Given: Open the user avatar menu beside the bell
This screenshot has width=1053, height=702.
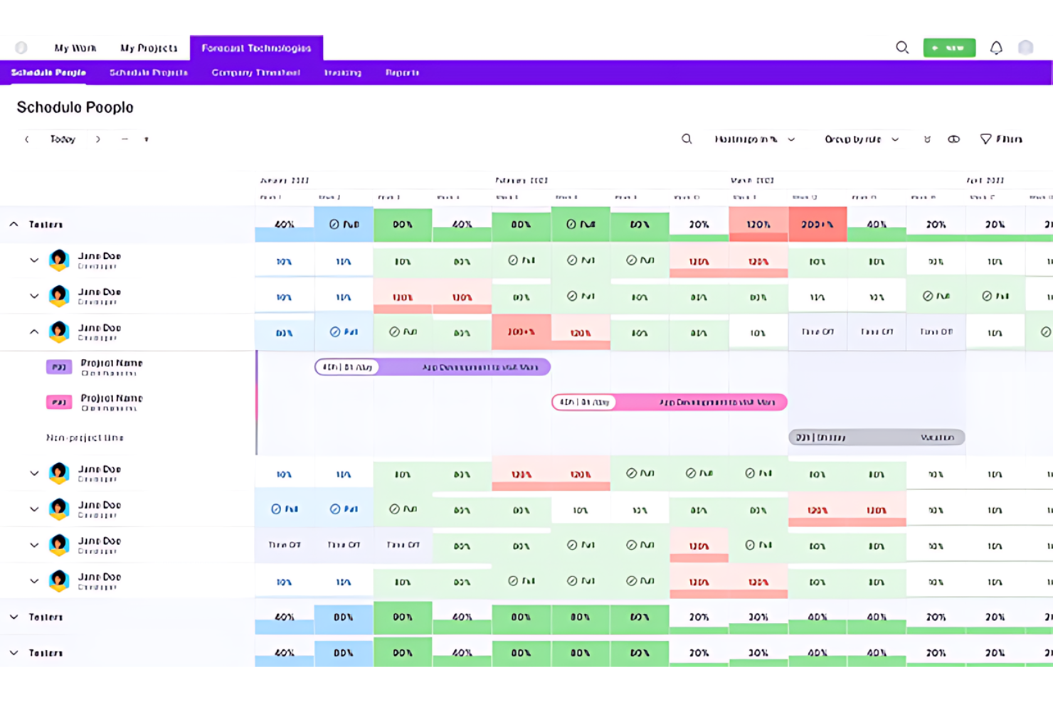Looking at the screenshot, I should (x=1025, y=48).
